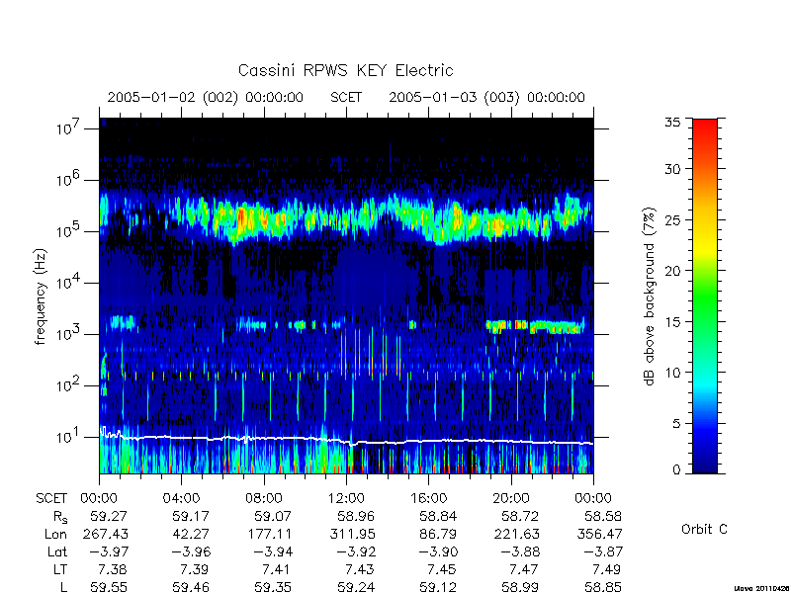
Task: Click the time axis label '12:00'
Action: click(346, 498)
